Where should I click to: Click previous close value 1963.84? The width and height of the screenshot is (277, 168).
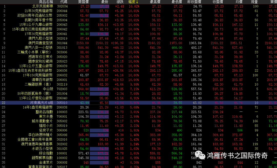(x=195, y=43)
